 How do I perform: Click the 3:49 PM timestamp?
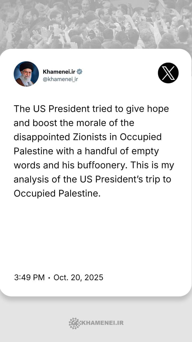(x=29, y=277)
